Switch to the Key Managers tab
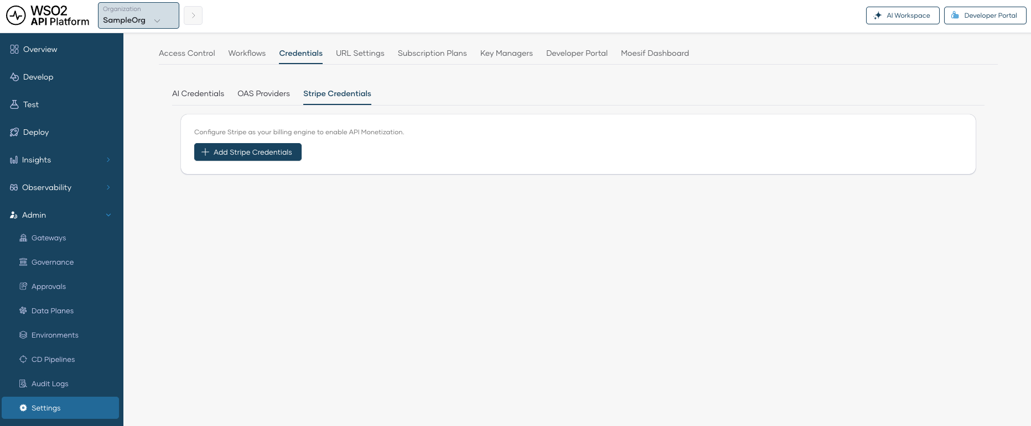 pos(506,54)
